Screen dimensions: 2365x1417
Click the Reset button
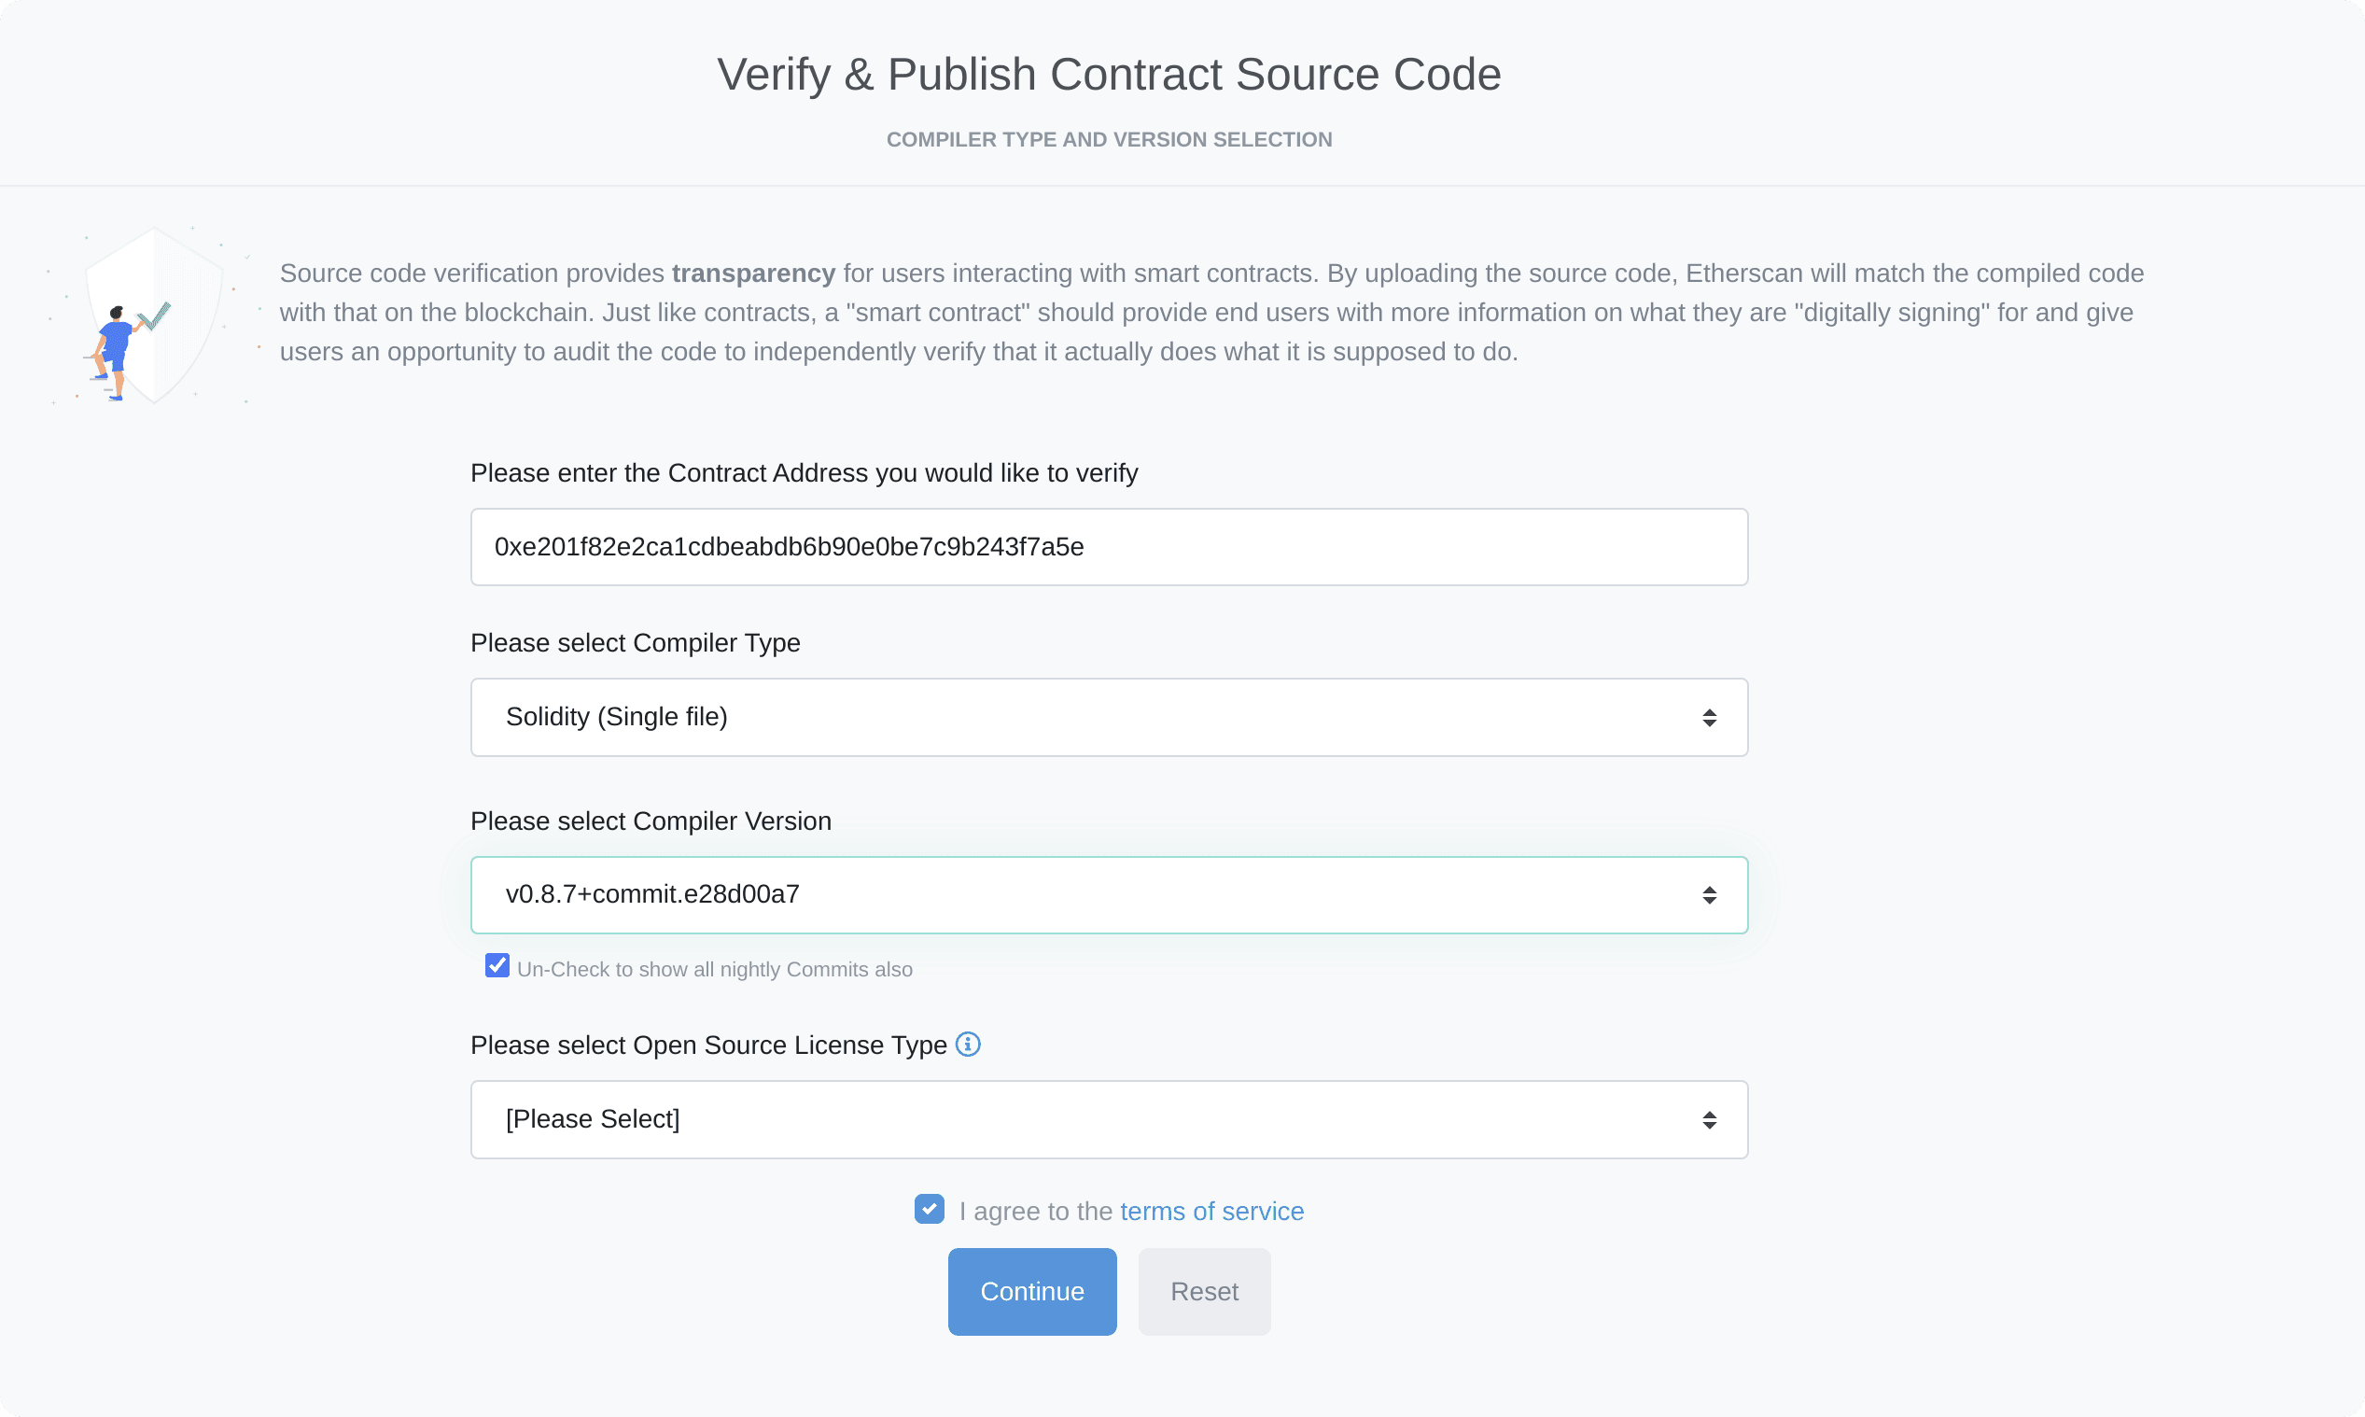tap(1203, 1292)
